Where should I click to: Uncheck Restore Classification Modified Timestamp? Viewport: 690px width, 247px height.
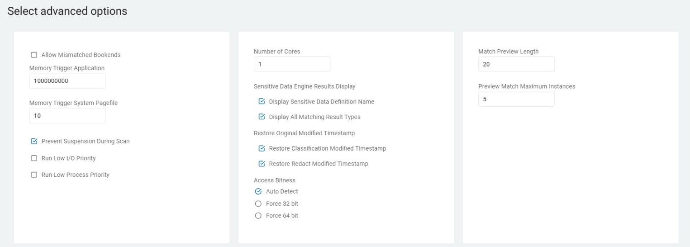262,148
